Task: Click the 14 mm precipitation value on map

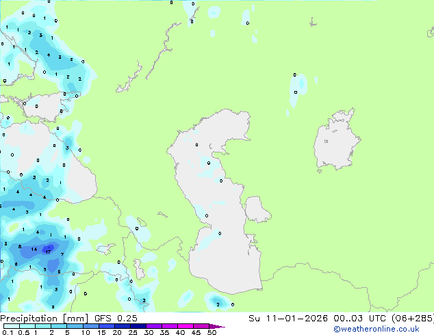Action: coord(34,250)
